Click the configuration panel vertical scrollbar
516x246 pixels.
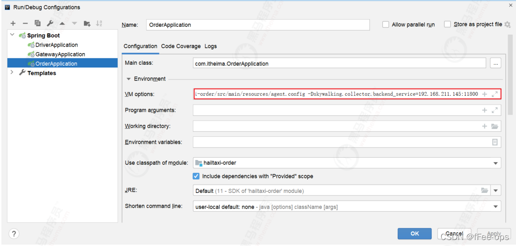(x=510, y=74)
